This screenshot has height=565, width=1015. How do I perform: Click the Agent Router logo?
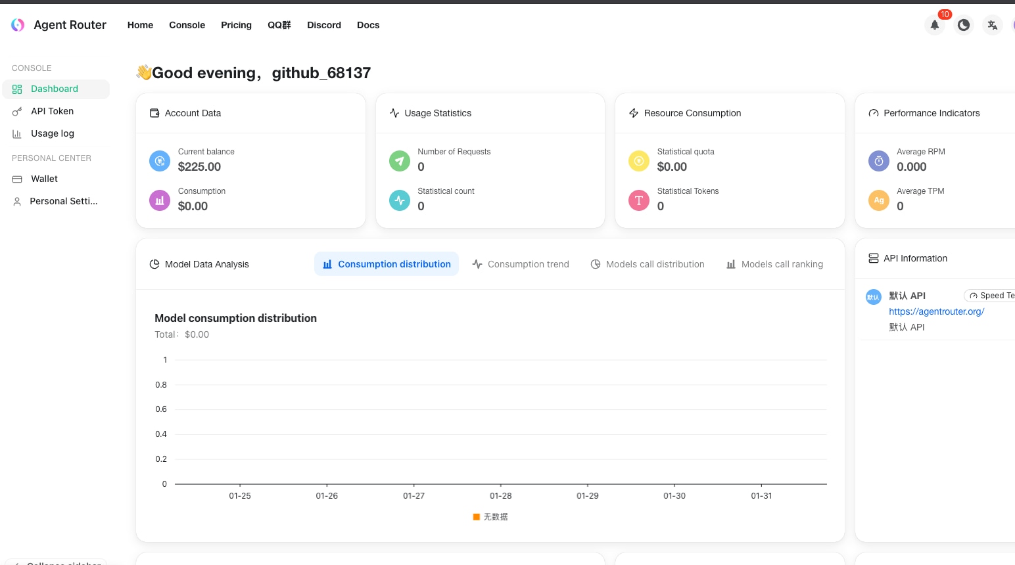click(x=18, y=25)
